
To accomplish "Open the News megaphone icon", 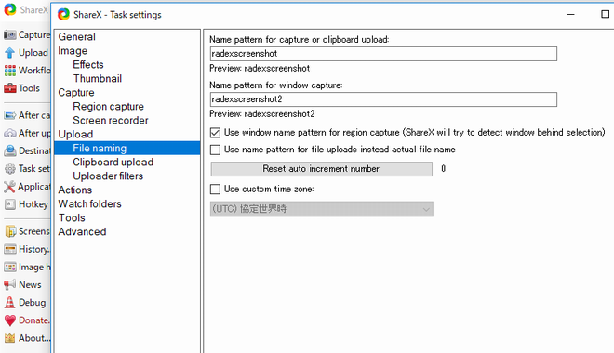I will [x=10, y=284].
